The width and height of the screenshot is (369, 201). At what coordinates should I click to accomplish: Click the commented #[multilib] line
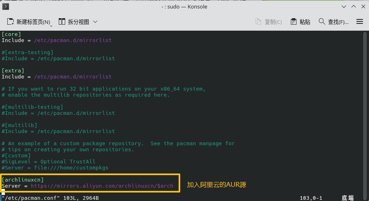click(x=19, y=125)
